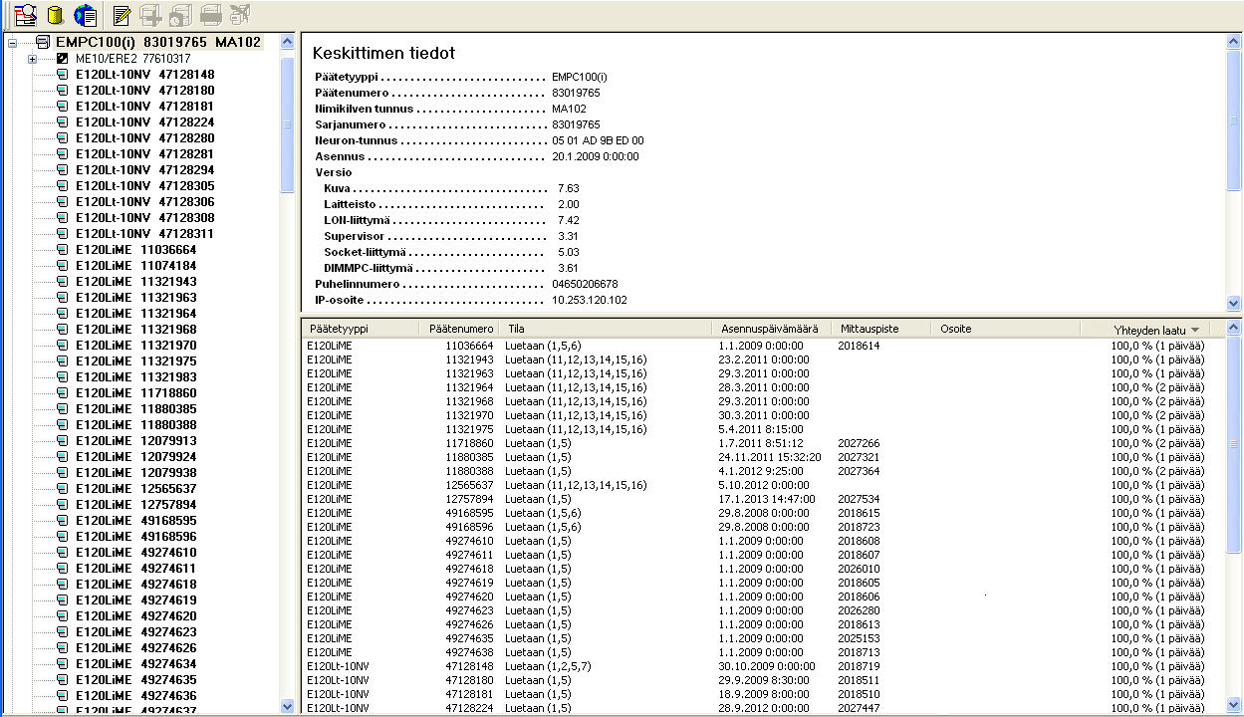
Task: Click Asennuspäivämäärä cell 24.11.2011 15:32:20
Action: pyautogui.click(x=770, y=457)
